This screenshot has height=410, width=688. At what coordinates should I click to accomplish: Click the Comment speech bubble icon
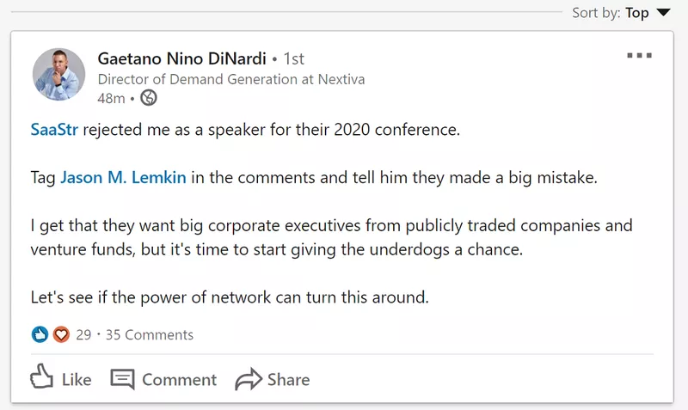[x=122, y=379]
